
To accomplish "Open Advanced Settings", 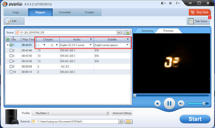I will pyautogui.click(x=122, y=113).
